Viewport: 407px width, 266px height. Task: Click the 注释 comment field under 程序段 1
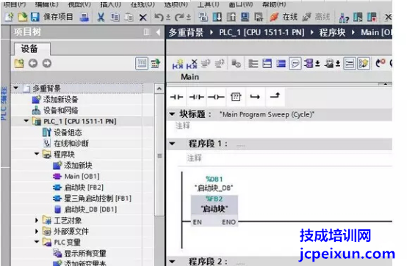pos(195,158)
